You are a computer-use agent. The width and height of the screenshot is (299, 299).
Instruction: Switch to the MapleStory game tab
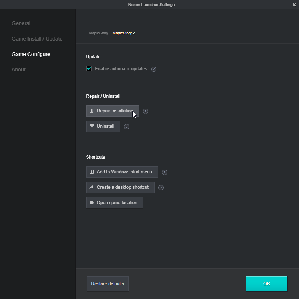99,33
